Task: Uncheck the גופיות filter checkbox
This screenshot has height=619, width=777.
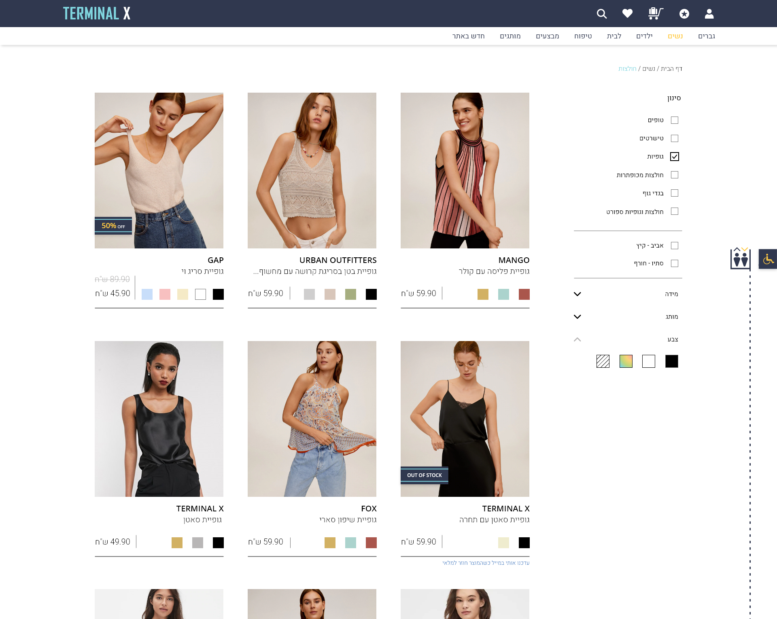Action: pos(675,157)
